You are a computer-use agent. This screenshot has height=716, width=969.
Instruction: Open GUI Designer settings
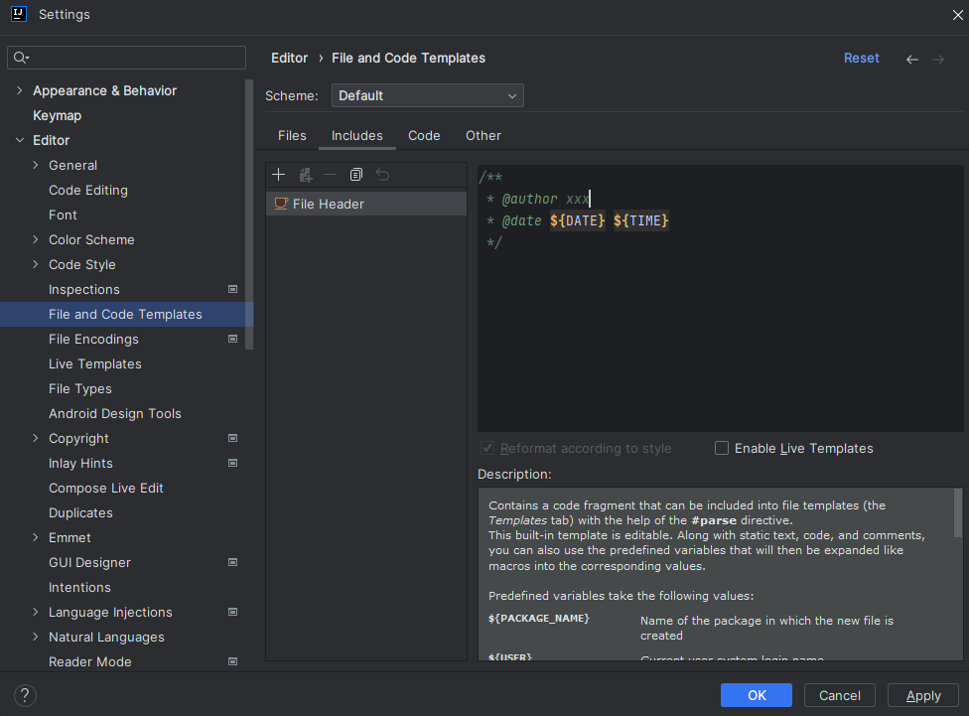tap(89, 563)
